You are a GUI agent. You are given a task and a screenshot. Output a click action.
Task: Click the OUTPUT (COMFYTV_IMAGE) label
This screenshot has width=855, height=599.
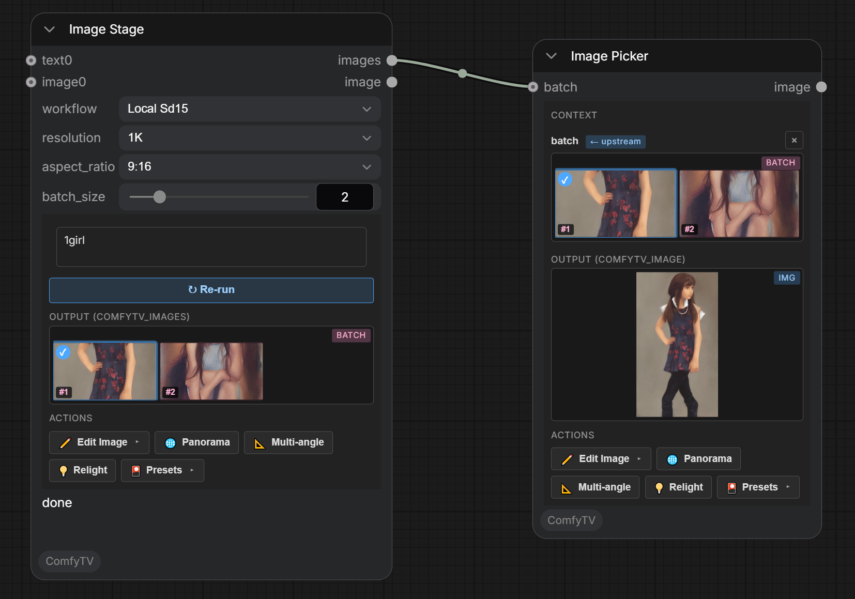618,259
